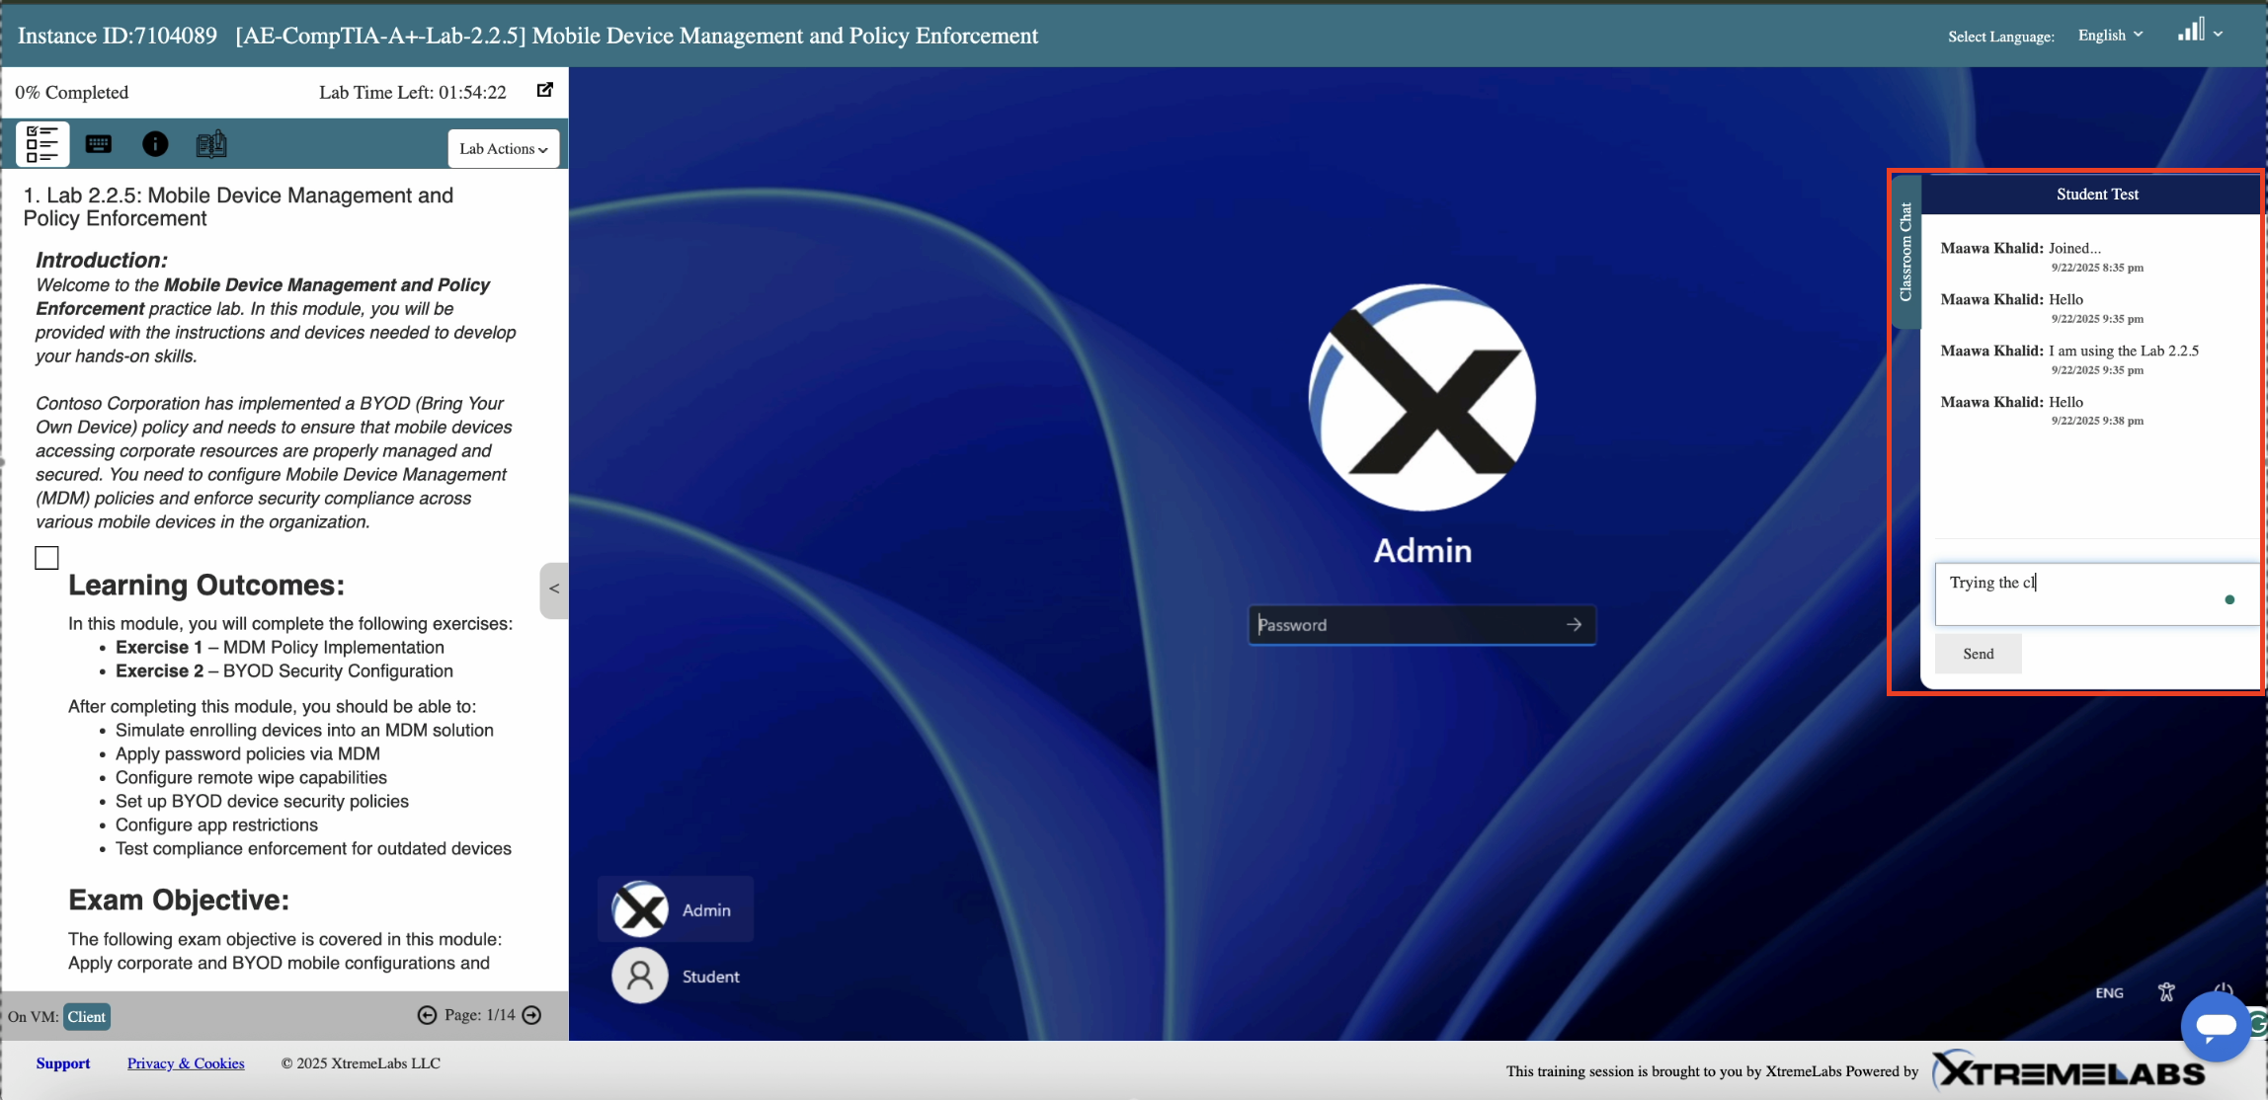Viewport: 2268px width, 1100px height.
Task: Go to next instructions page arrow
Action: tap(531, 1015)
